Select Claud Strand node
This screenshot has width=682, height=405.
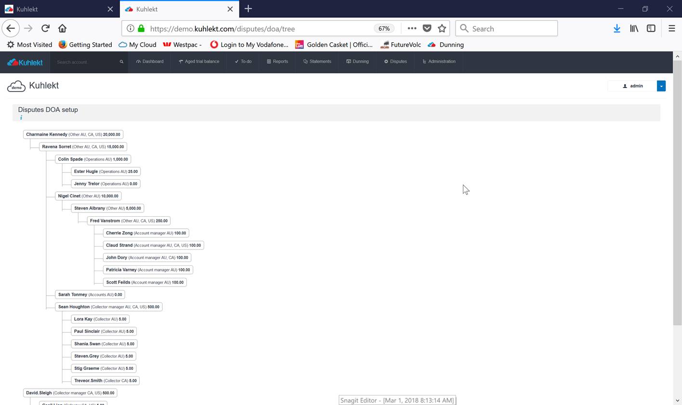pyautogui.click(x=154, y=245)
